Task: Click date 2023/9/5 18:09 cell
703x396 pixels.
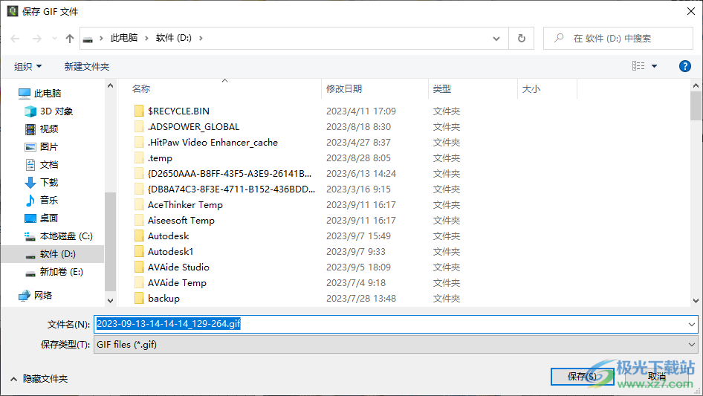Action: point(358,267)
